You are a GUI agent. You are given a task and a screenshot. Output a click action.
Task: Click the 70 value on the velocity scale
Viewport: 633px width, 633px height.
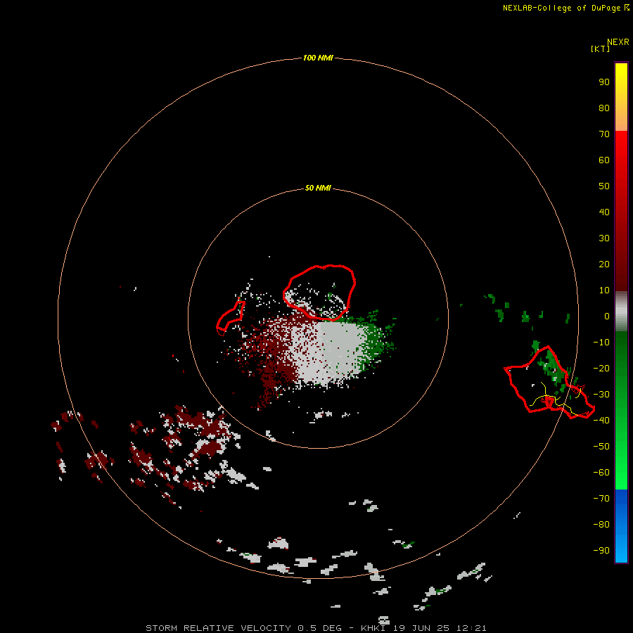coord(604,134)
